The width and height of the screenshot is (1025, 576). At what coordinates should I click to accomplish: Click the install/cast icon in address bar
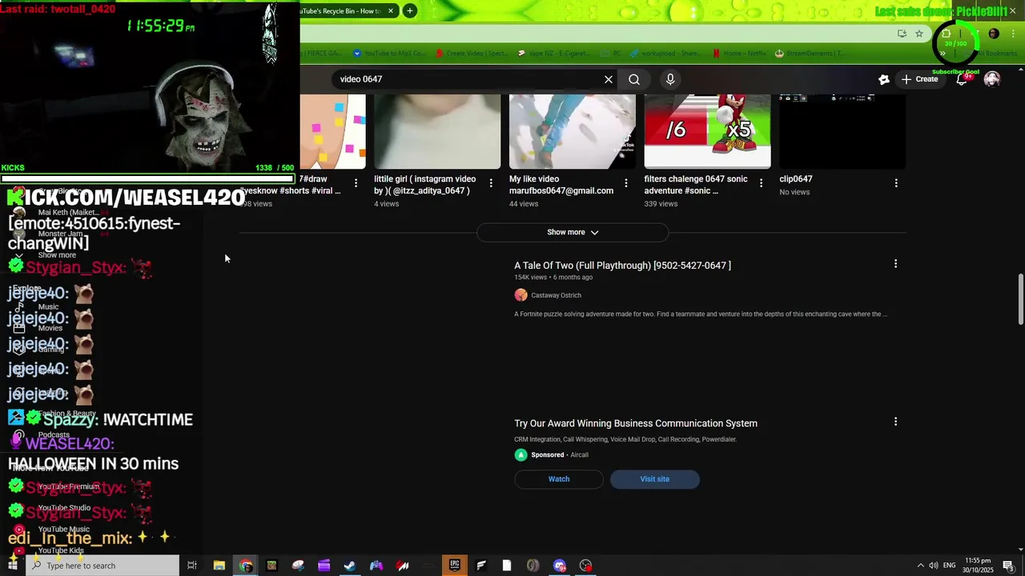[x=902, y=34]
